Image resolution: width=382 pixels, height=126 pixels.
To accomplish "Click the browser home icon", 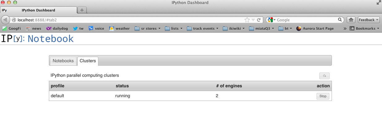I will (x=351, y=20).
